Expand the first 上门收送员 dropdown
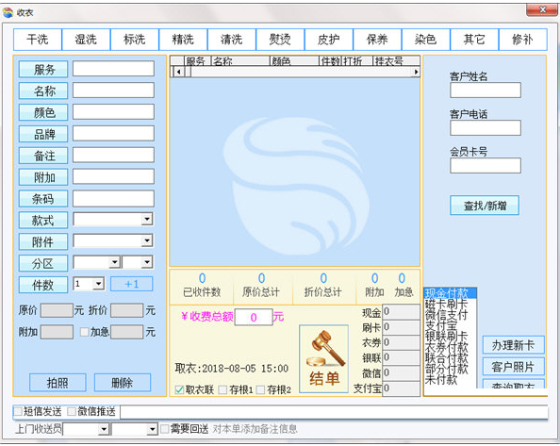The height and width of the screenshot is (446, 560). [x=104, y=429]
